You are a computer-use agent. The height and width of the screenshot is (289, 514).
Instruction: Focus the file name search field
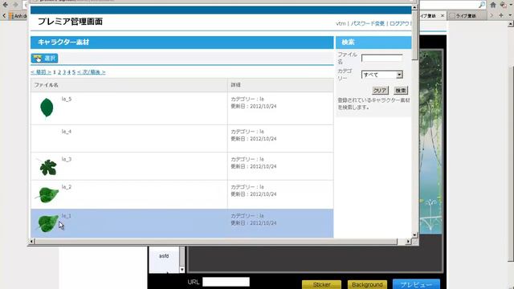(382, 58)
